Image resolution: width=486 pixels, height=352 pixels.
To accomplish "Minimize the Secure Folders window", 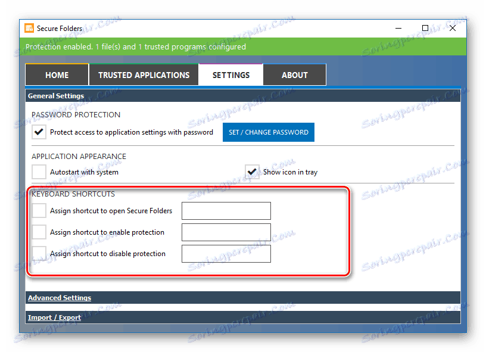I will point(398,28).
